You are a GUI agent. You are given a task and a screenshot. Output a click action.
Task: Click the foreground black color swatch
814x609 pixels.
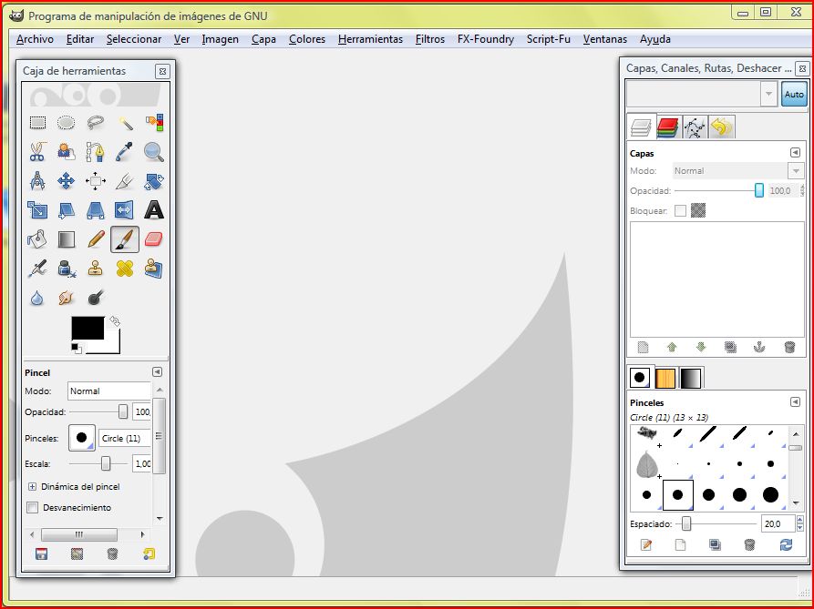[88, 328]
